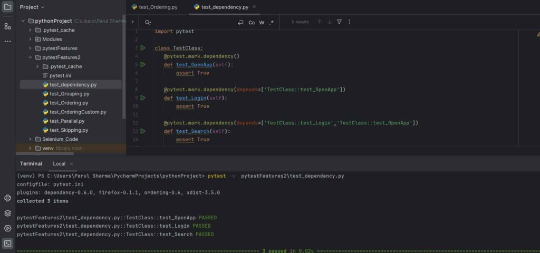The width and height of the screenshot is (540, 253).
Task: Click the TestClass class name in editor
Action: 186,48
